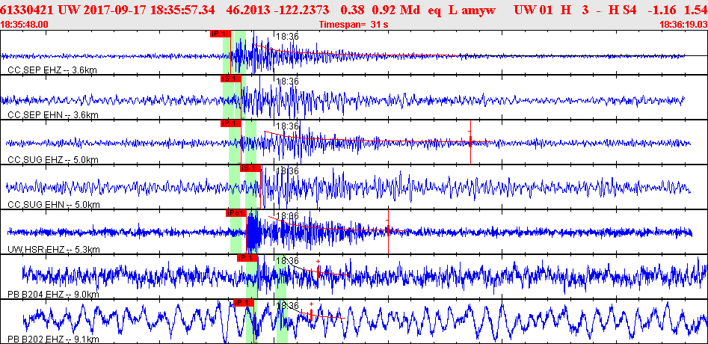Click the CC SUG EHN -- 5.0km station label
This screenshot has height=344, width=708.
point(53,205)
